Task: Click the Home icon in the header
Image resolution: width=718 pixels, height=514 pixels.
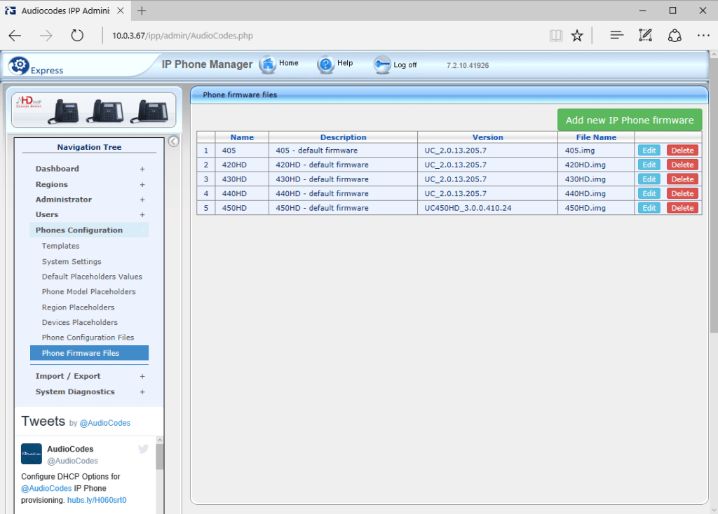Action: pyautogui.click(x=268, y=64)
